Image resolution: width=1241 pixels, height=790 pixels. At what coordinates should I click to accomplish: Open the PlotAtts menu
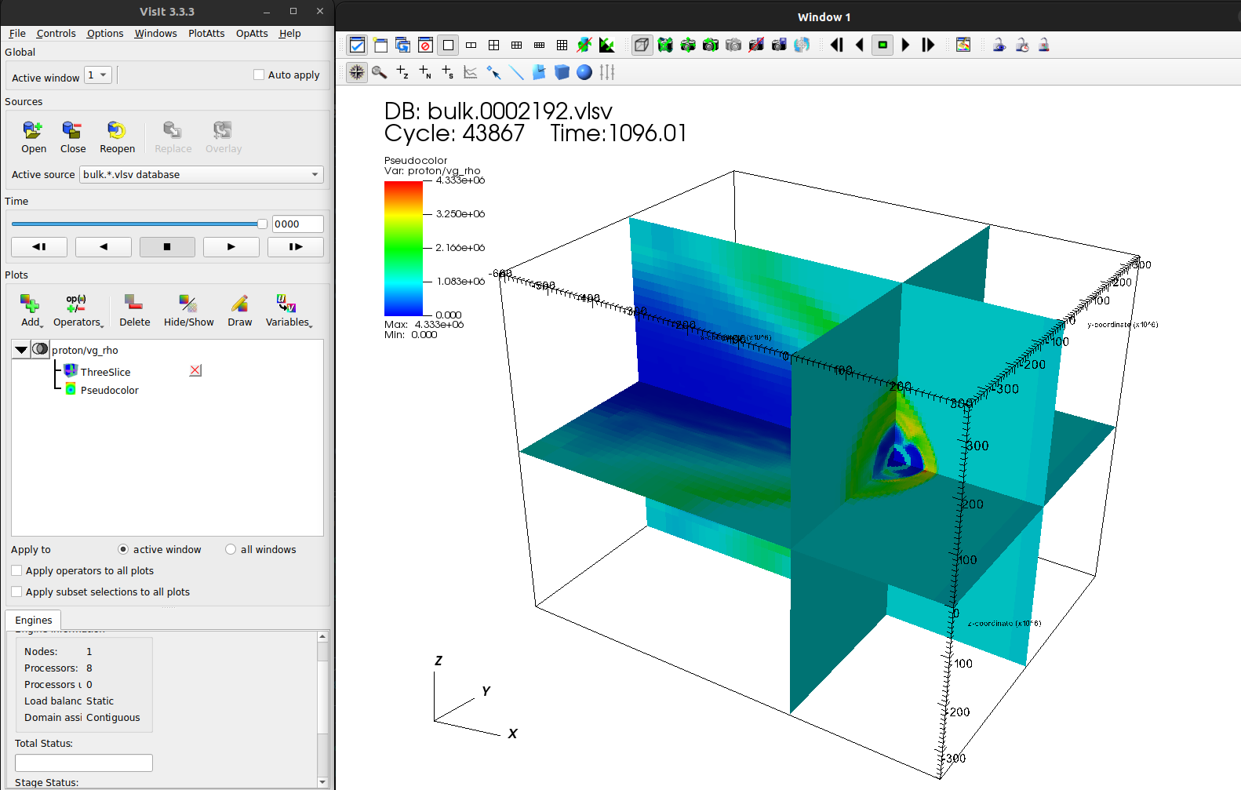(x=206, y=34)
